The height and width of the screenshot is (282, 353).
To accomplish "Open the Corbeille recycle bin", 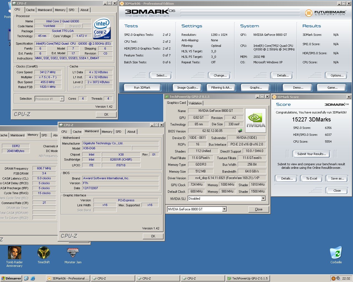I will (336, 255).
